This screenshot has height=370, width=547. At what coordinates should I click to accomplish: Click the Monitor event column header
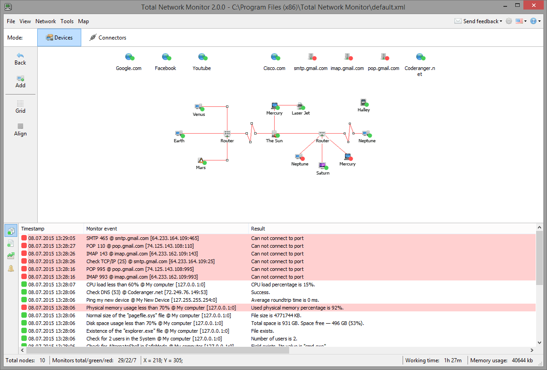pyautogui.click(x=102, y=229)
